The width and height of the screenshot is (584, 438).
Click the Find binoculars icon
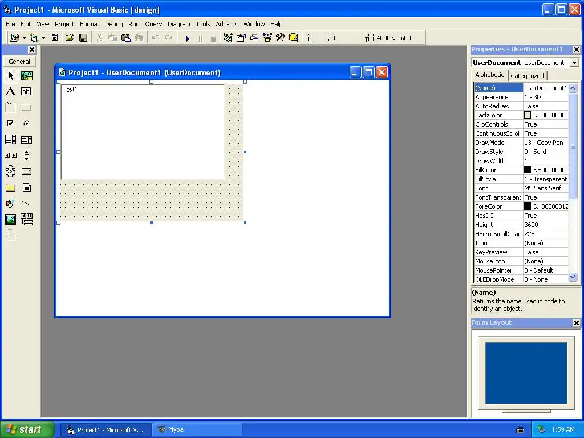139,38
